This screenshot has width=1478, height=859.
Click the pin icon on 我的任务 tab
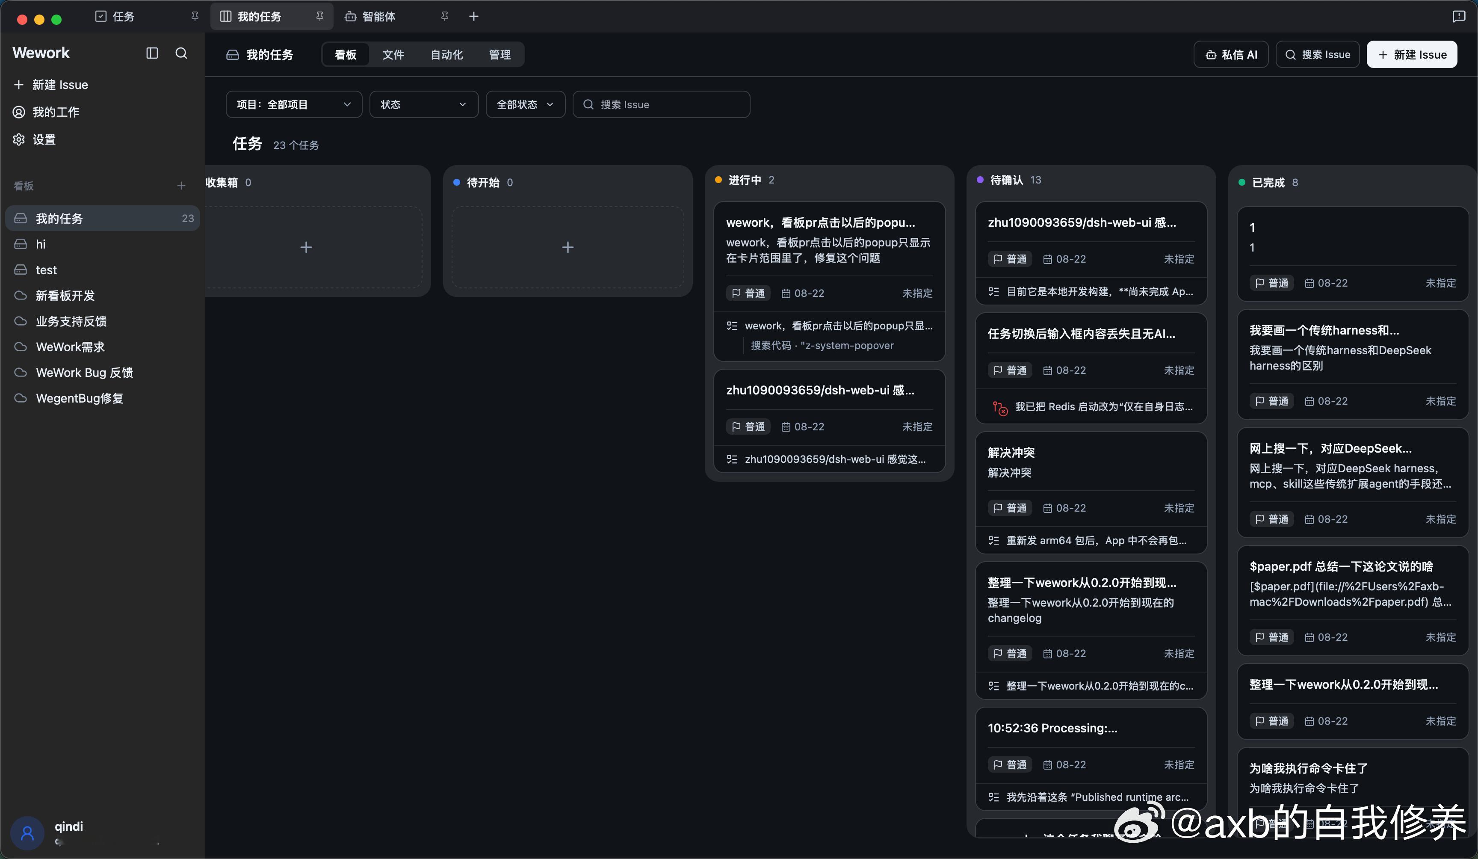click(x=319, y=16)
